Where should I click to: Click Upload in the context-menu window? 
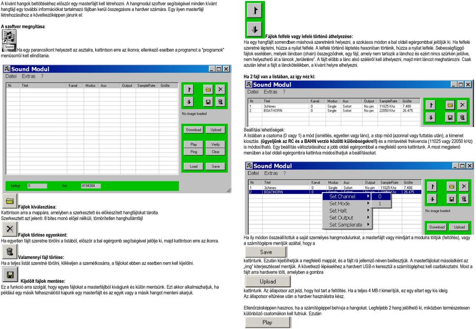[x=459, y=227]
